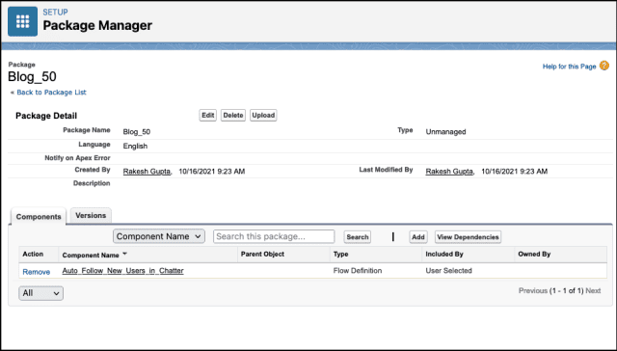617x351 pixels.
Task: Click the Package Manager page title
Action: pyautogui.click(x=97, y=26)
